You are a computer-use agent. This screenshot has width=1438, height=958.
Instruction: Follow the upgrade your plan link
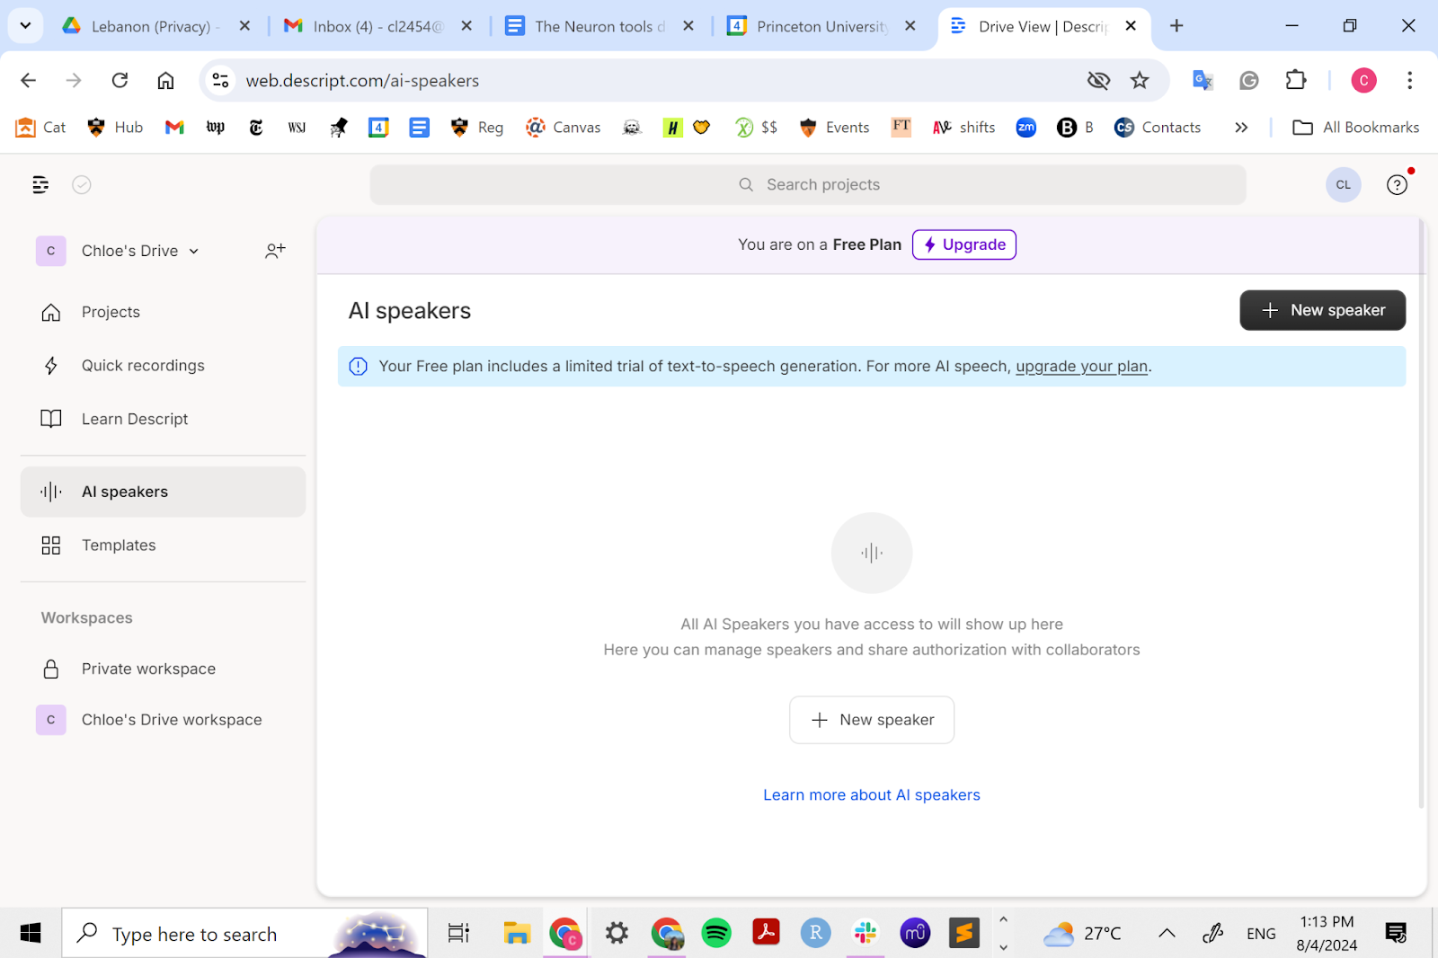[1082, 367]
